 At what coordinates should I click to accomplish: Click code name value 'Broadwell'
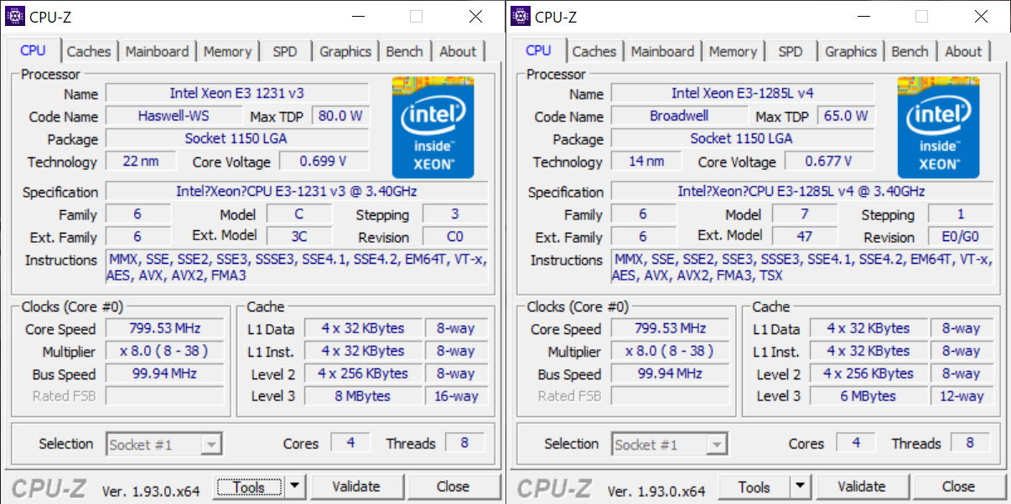click(x=679, y=116)
